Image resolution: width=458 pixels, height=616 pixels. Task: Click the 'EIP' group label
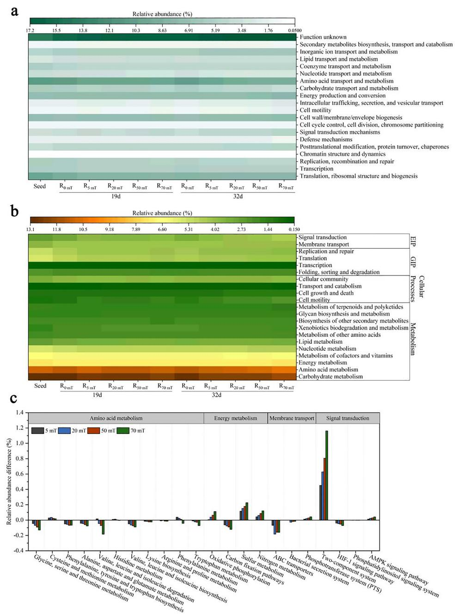pos(413,241)
